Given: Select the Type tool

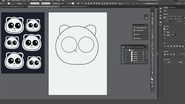Looking at the screenshot, I should tap(152, 25).
